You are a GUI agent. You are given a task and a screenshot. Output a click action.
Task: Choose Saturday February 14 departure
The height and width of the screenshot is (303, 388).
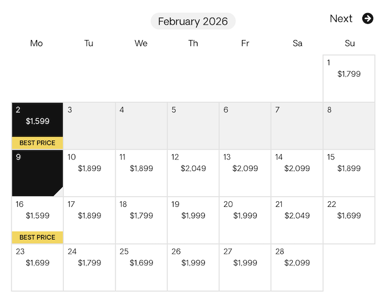[x=297, y=173]
